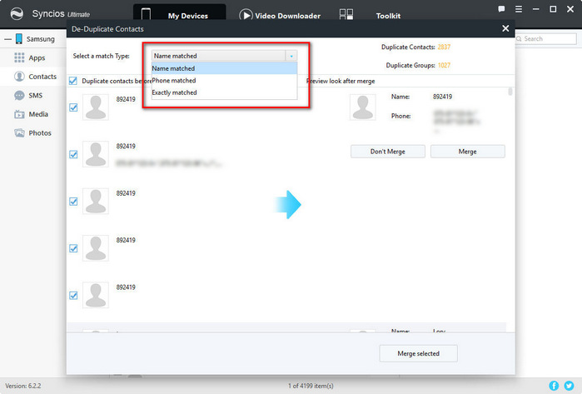Image resolution: width=582 pixels, height=394 pixels.
Task: Choose Exactly matched from the list
Action: (x=224, y=92)
